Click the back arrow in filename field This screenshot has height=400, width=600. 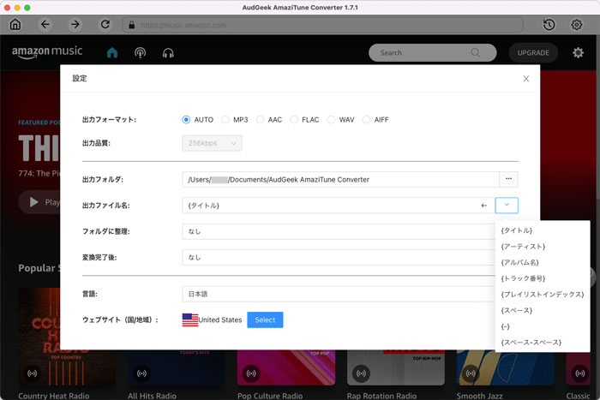[x=484, y=206]
